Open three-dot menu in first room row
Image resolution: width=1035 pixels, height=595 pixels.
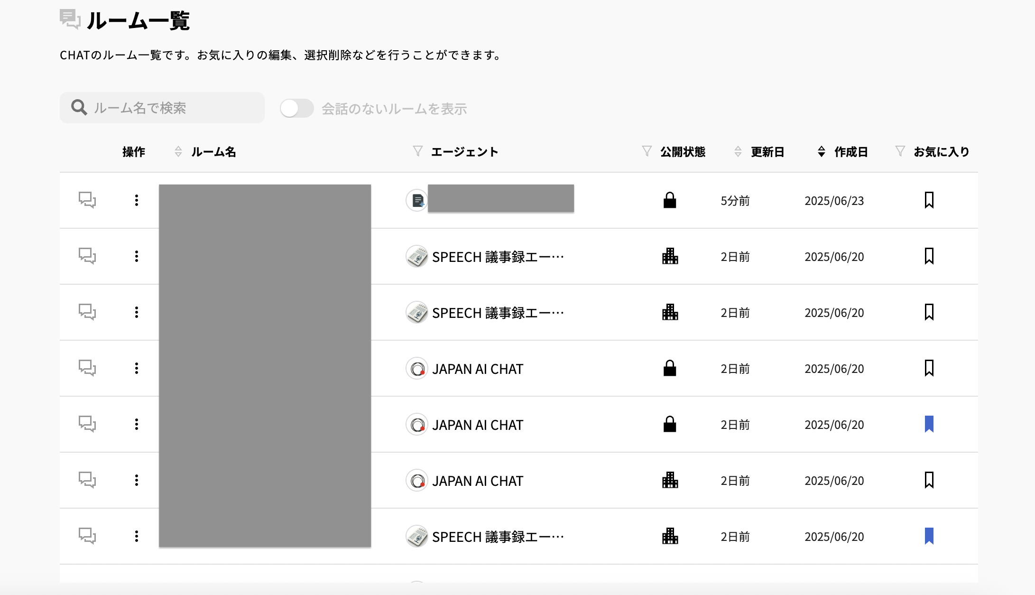click(137, 200)
